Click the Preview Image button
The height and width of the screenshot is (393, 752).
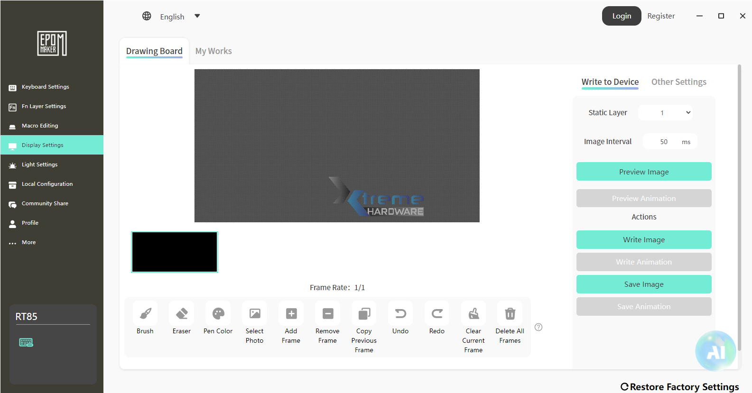(x=644, y=172)
